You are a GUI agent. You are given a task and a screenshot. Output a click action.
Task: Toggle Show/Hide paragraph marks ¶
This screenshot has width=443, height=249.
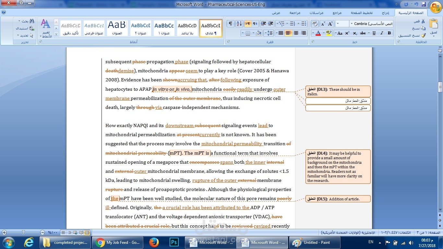pyautogui.click(x=230, y=23)
